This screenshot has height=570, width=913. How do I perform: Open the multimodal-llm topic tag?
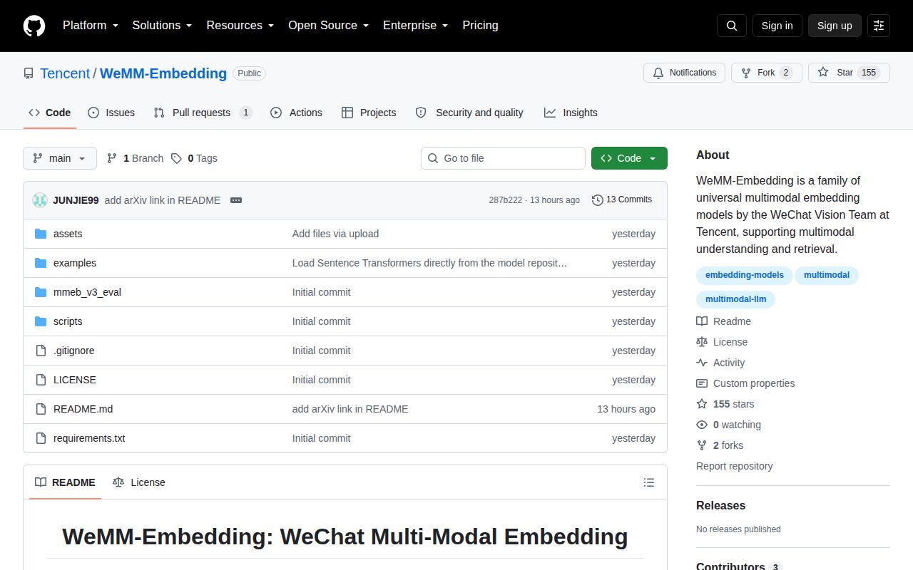pyautogui.click(x=735, y=299)
